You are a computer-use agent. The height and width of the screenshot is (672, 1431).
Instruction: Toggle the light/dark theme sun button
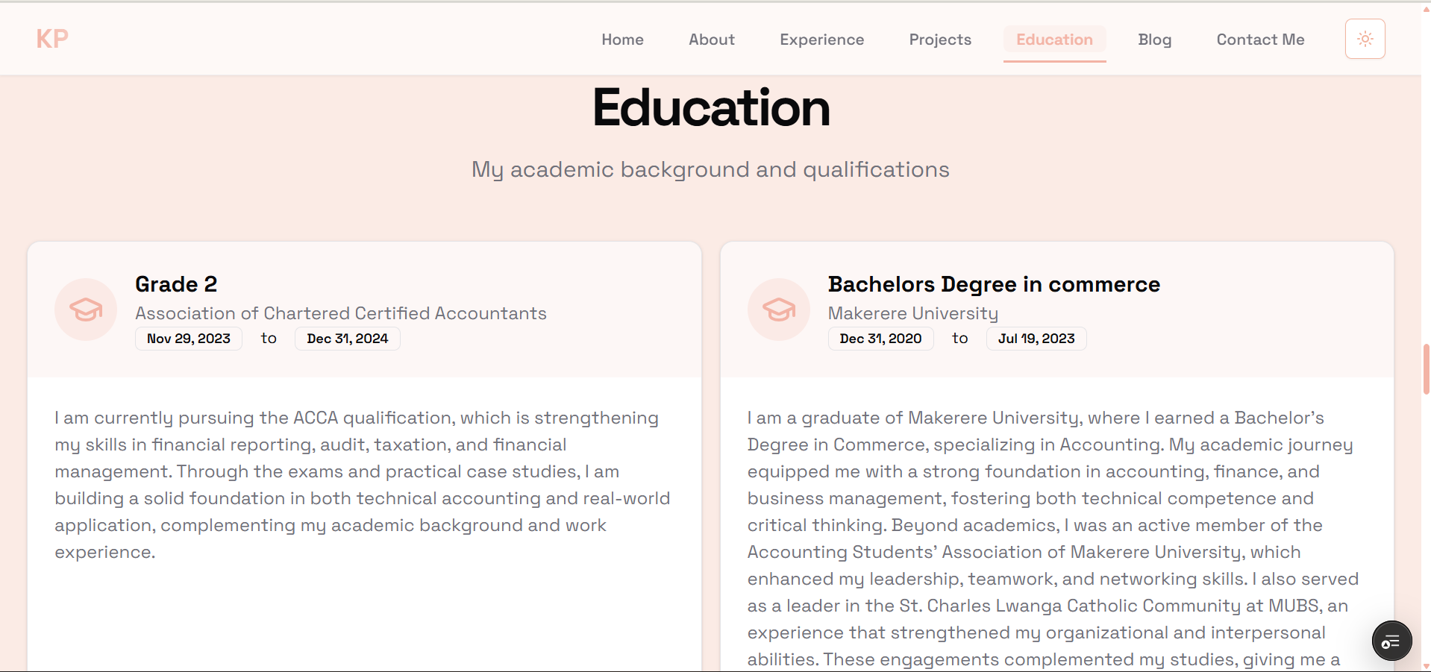coord(1365,39)
